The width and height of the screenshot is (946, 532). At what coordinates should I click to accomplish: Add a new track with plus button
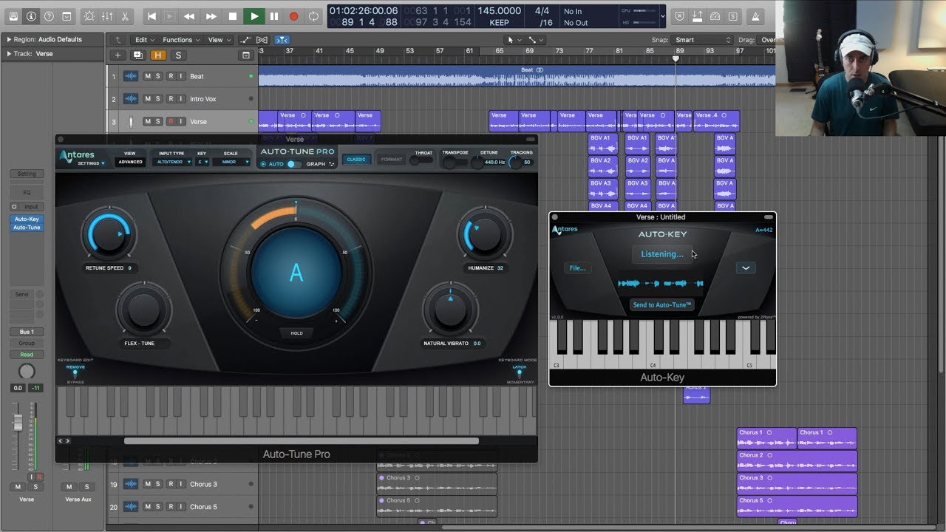click(118, 55)
